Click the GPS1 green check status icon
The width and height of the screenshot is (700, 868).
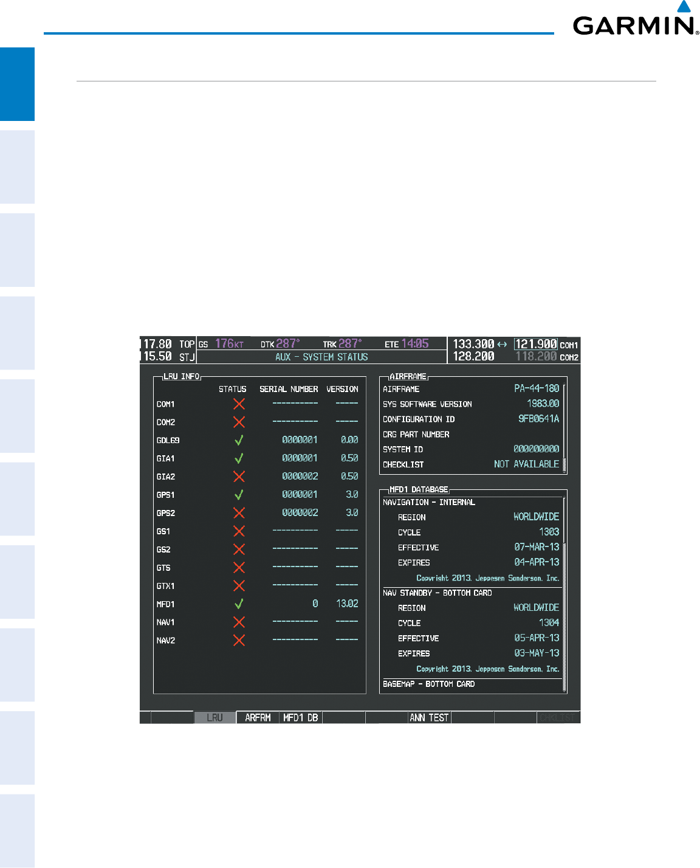(239, 495)
